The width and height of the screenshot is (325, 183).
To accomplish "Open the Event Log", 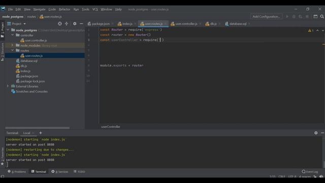I will pos(310,172).
